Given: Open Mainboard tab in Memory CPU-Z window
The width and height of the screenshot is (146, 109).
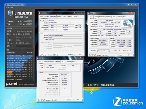Looking at the screenshot, I should [x=51, y=62].
